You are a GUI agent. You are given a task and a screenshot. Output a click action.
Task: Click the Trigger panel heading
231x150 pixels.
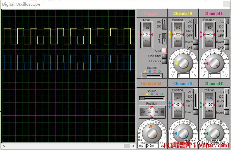(x=151, y=14)
